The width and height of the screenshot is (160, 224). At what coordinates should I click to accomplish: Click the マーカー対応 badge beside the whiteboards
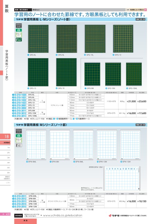coord(19,145)
